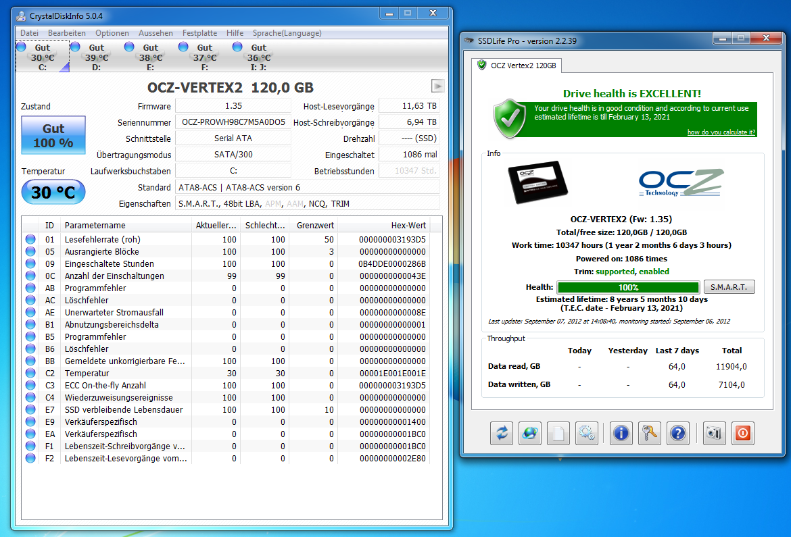Click the Firmware 1.35 field
The width and height of the screenshot is (791, 537).
(233, 106)
